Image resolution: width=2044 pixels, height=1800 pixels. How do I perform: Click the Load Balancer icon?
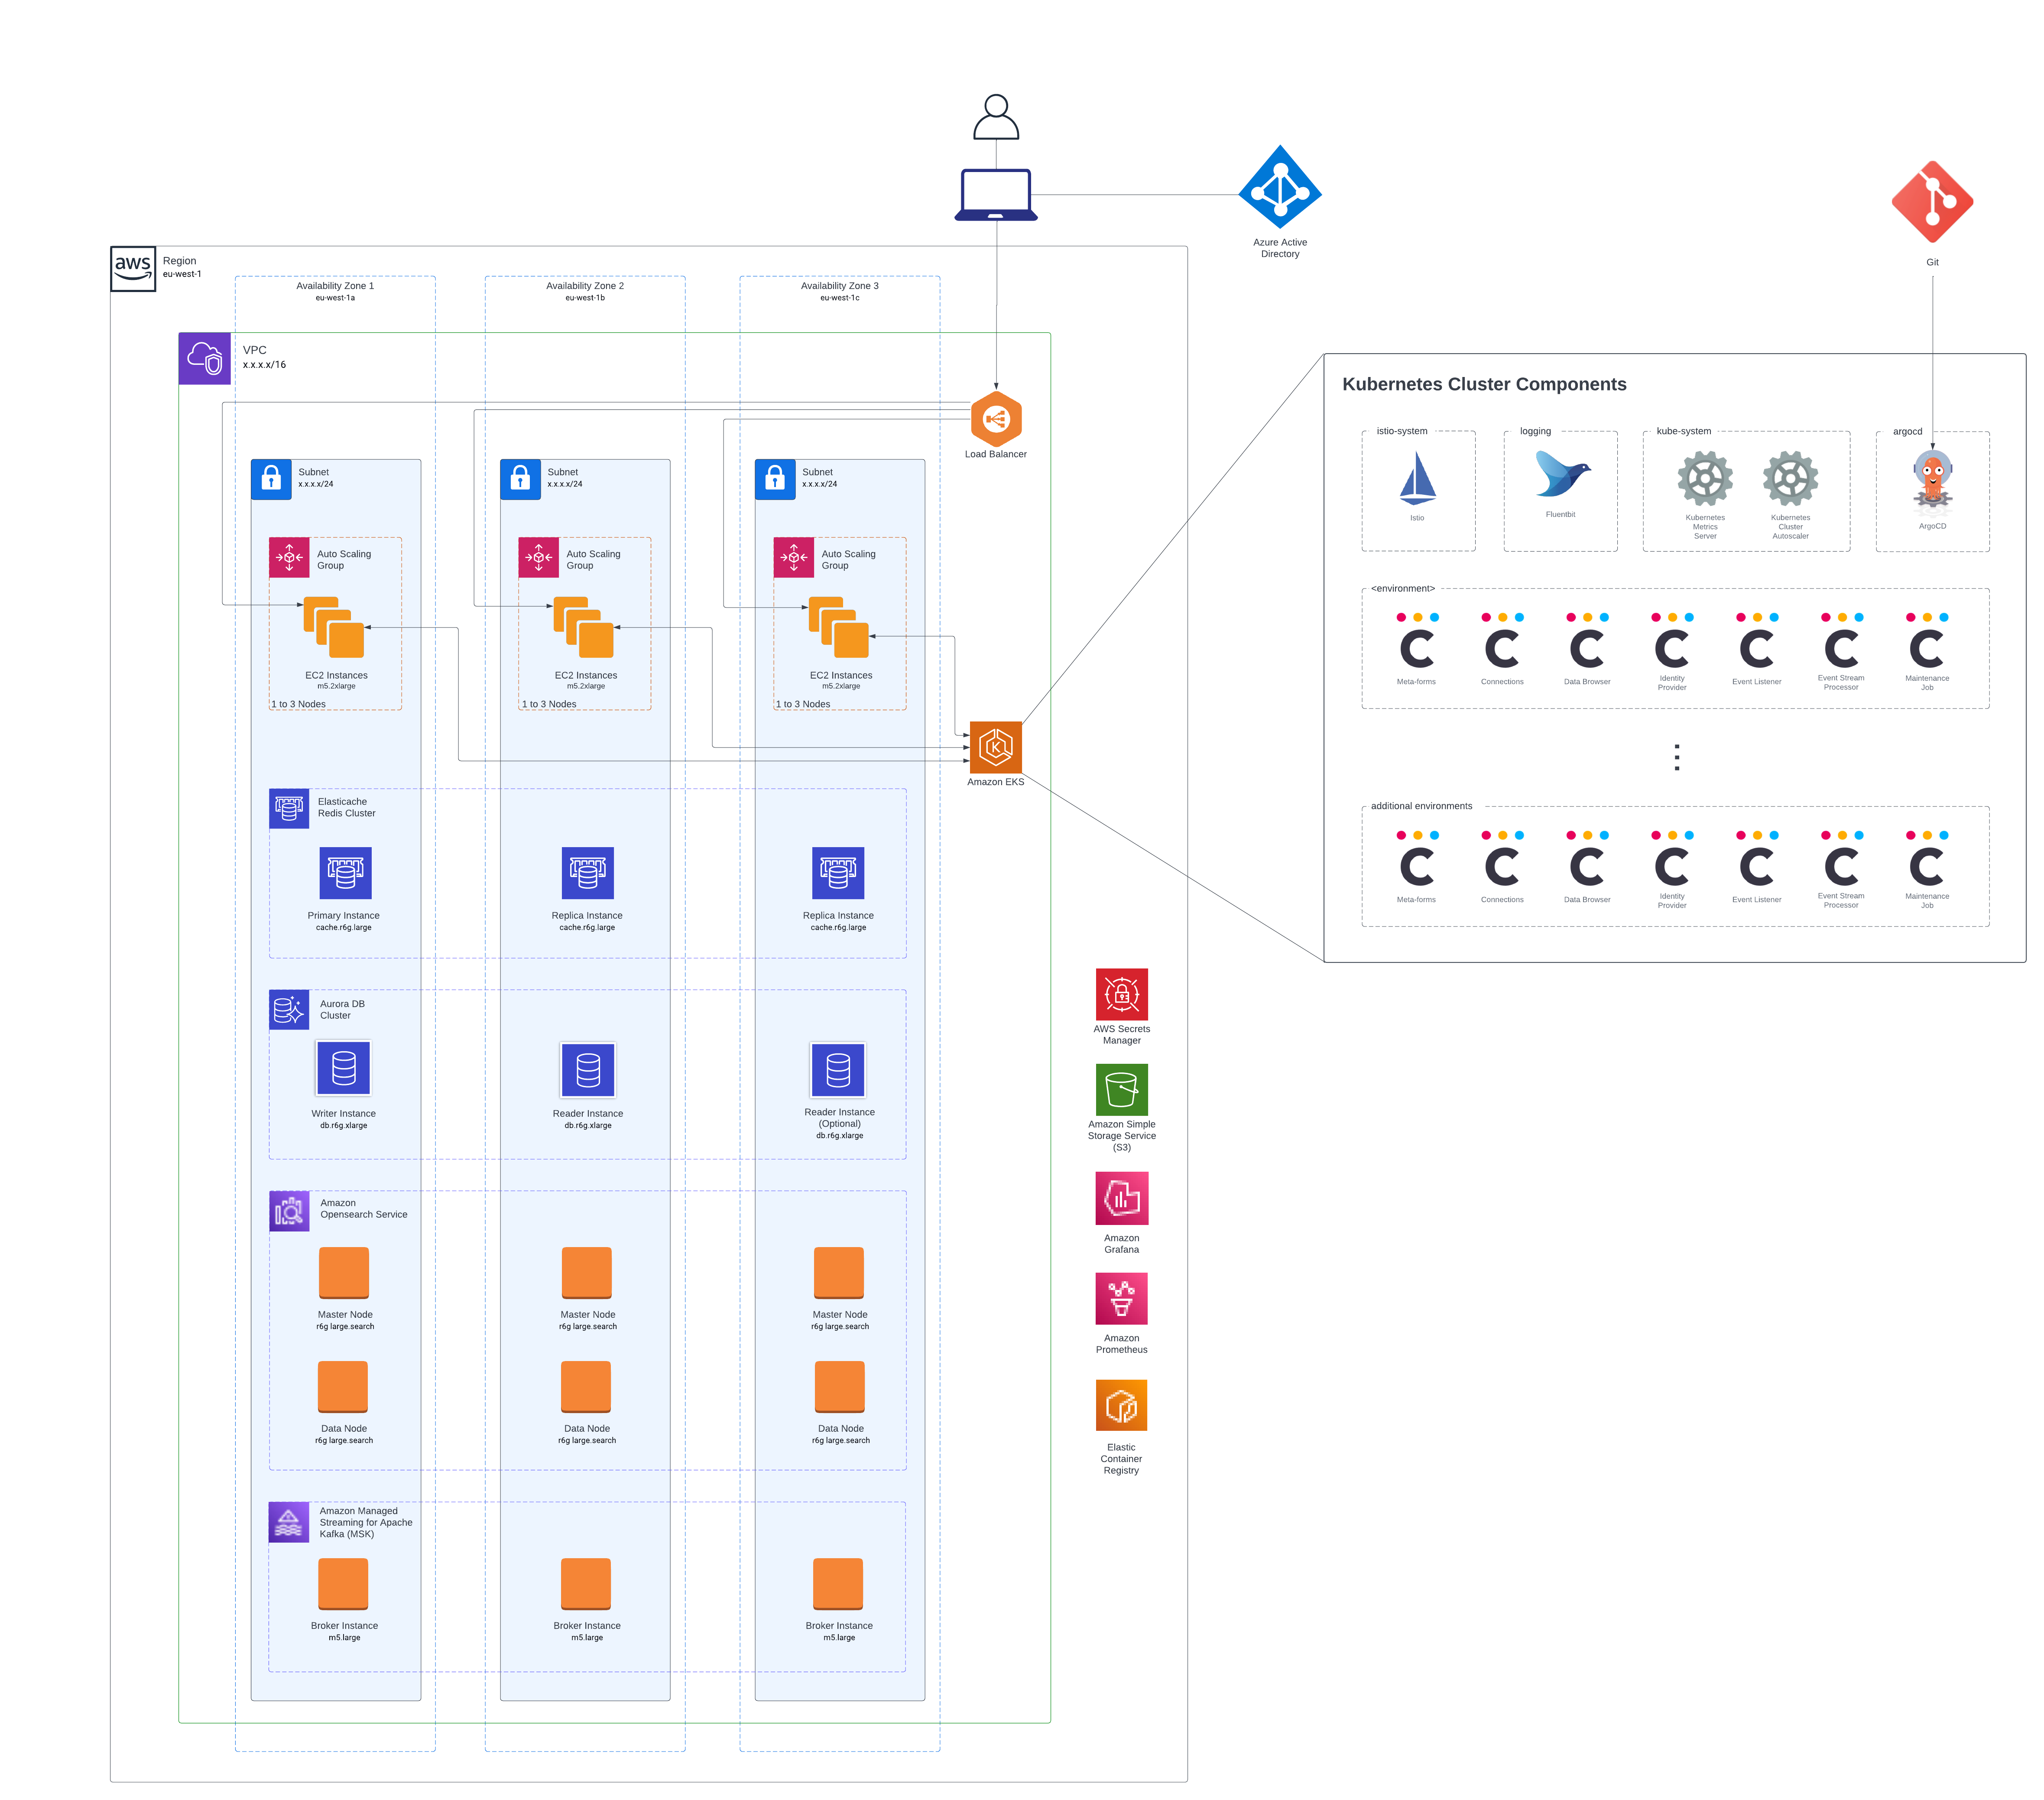coord(996,420)
